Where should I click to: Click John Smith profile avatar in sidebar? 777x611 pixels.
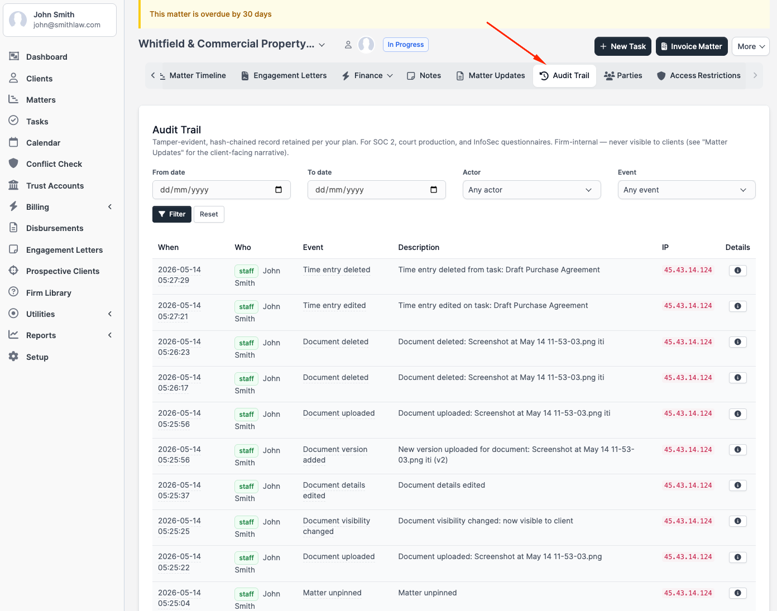(x=18, y=20)
